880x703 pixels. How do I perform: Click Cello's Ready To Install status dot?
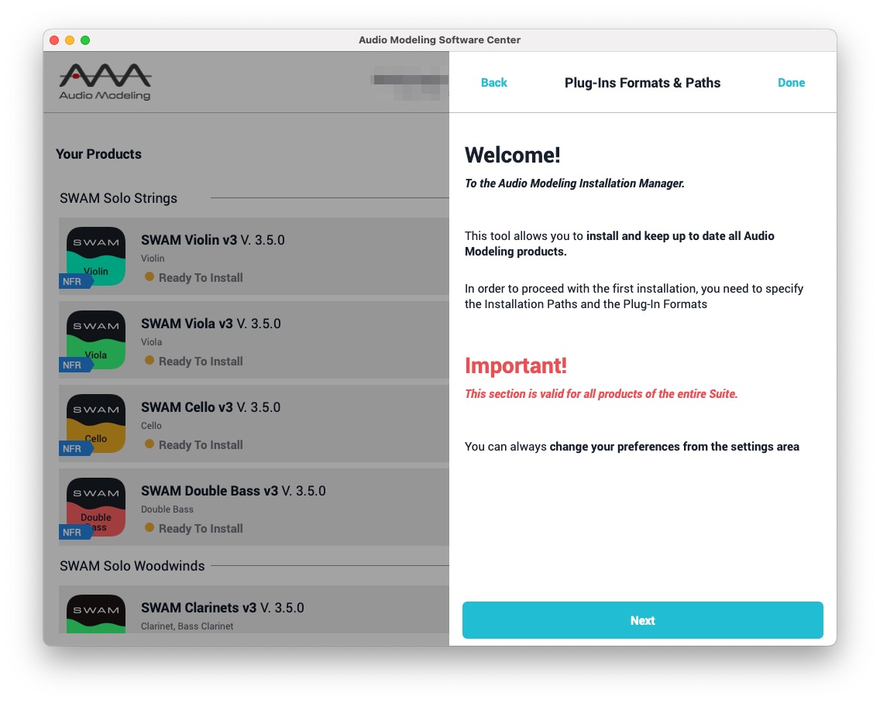[x=150, y=444]
